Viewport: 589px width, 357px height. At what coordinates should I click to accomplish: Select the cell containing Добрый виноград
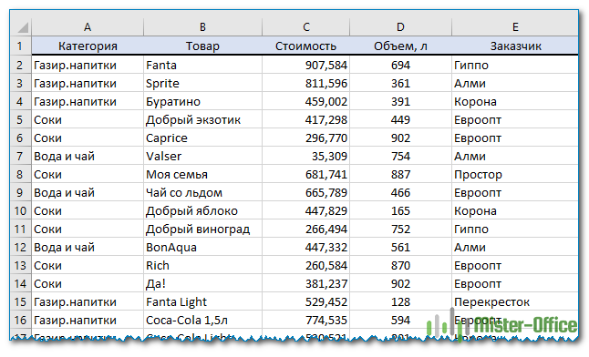tap(202, 229)
